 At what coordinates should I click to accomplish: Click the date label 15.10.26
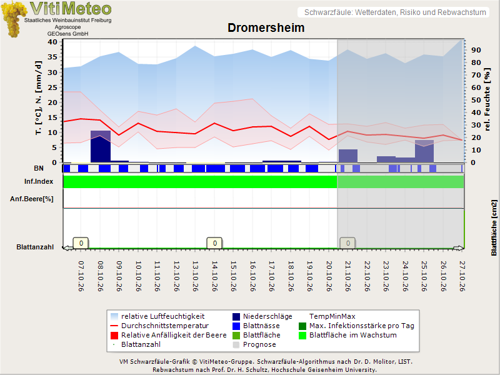pos(233,276)
